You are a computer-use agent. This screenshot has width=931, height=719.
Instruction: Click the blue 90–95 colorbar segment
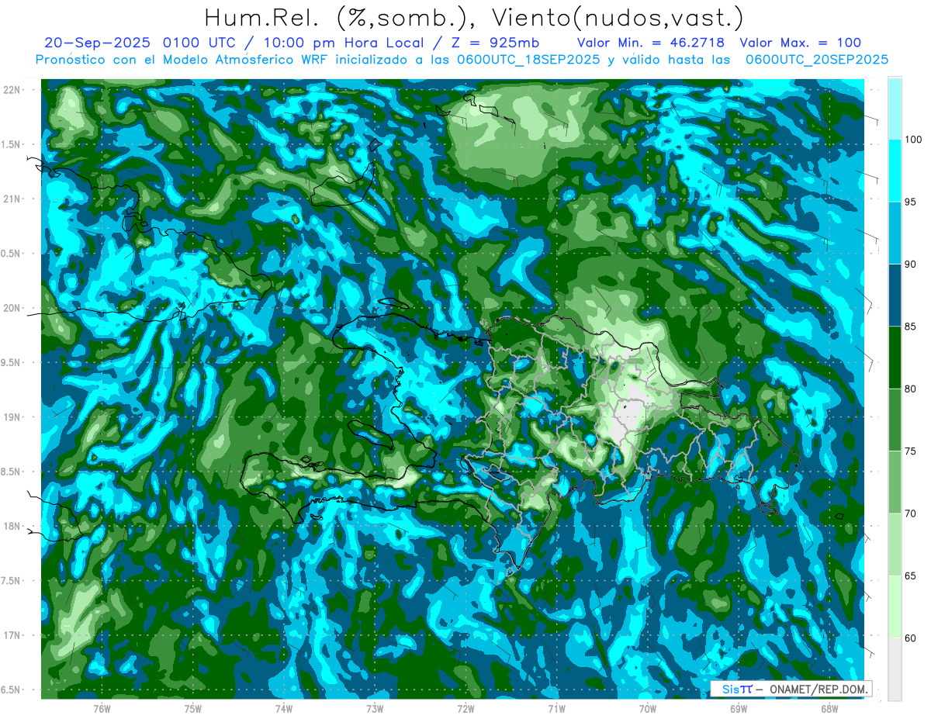tap(895, 233)
